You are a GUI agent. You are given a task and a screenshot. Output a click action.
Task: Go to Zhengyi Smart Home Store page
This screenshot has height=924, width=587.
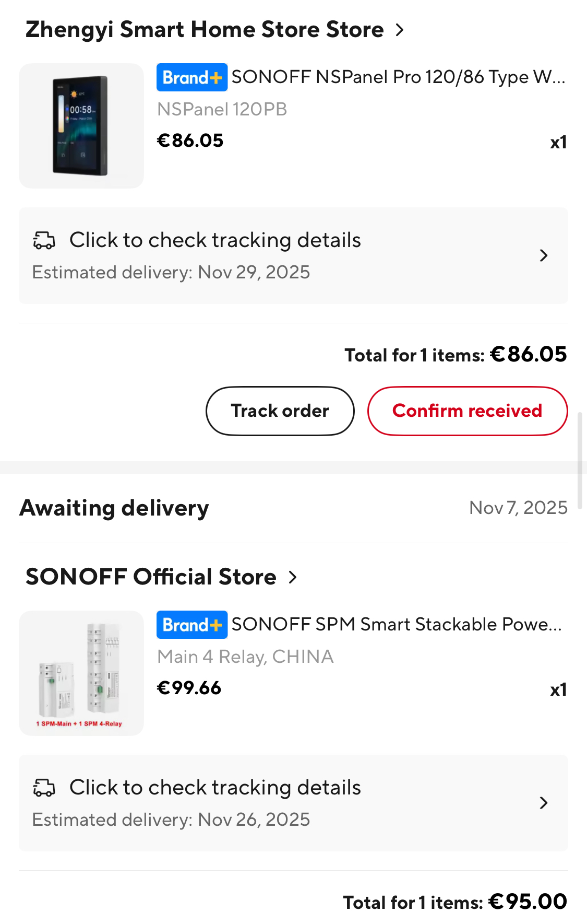[205, 30]
